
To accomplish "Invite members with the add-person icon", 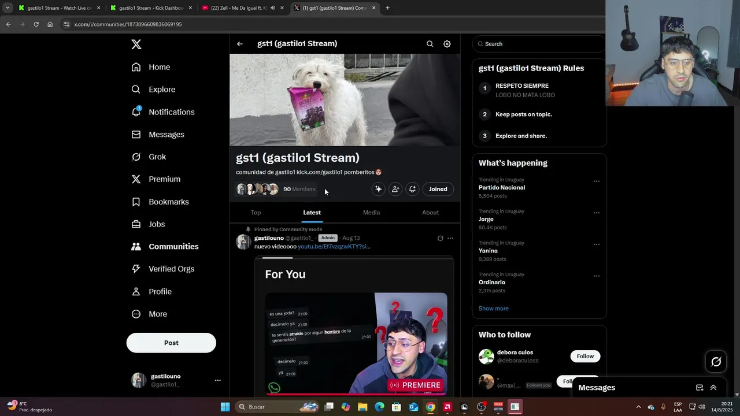I will (395, 189).
